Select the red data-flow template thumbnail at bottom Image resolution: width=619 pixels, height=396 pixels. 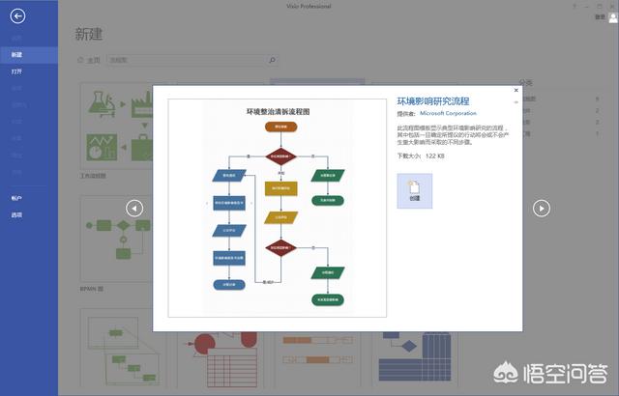221,358
